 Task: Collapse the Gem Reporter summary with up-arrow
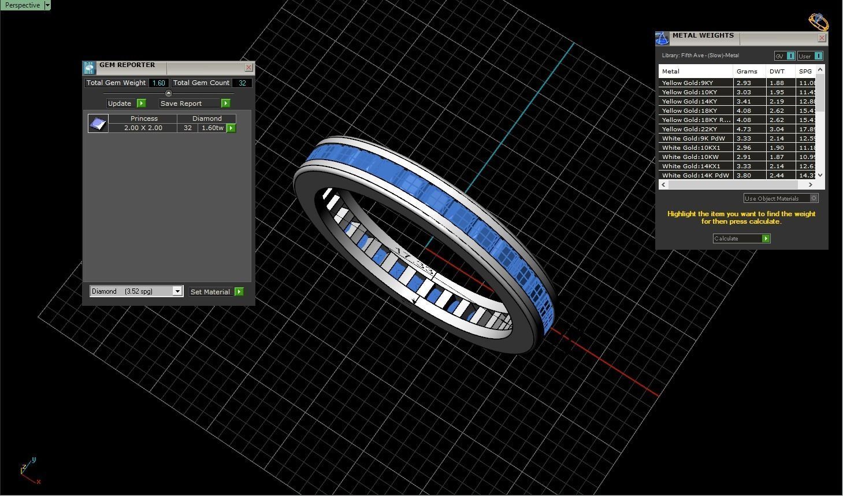coord(169,93)
